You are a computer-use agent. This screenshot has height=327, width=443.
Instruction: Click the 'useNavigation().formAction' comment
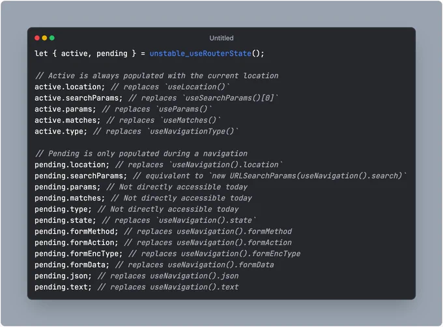pos(235,242)
